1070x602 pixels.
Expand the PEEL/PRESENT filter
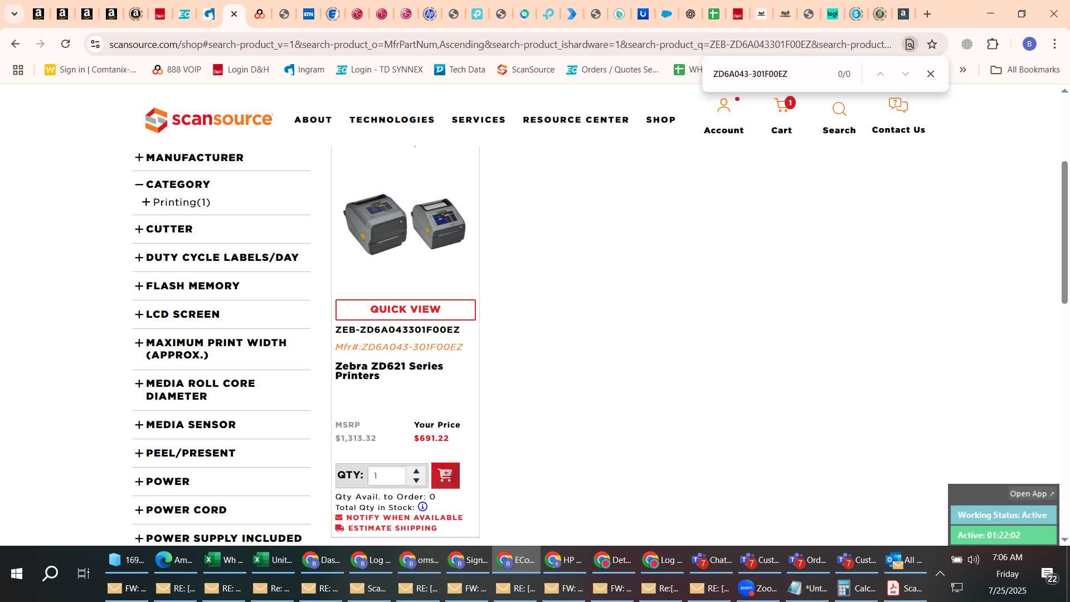coord(185,453)
